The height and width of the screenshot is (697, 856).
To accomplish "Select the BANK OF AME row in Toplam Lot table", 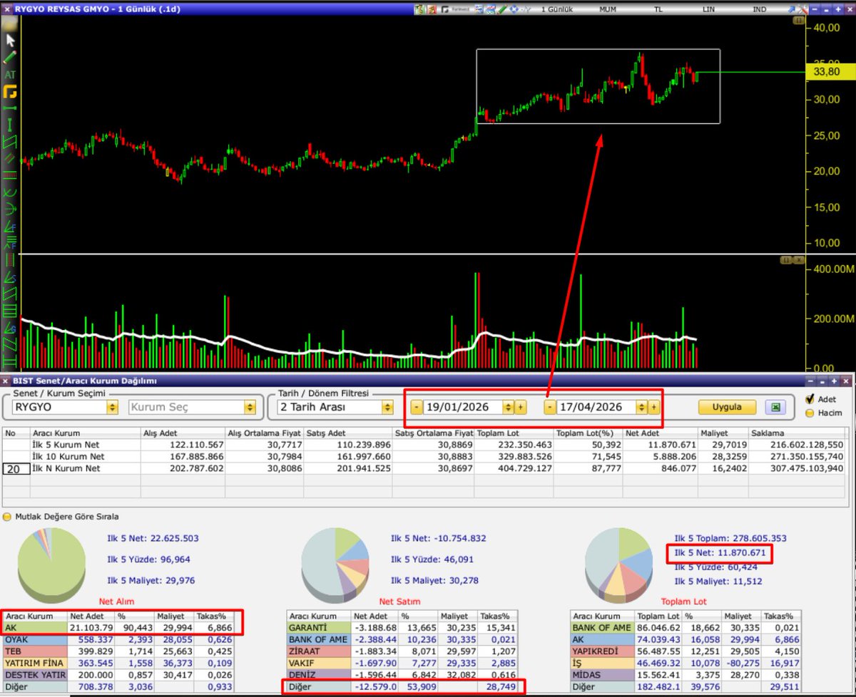I will coord(687,628).
